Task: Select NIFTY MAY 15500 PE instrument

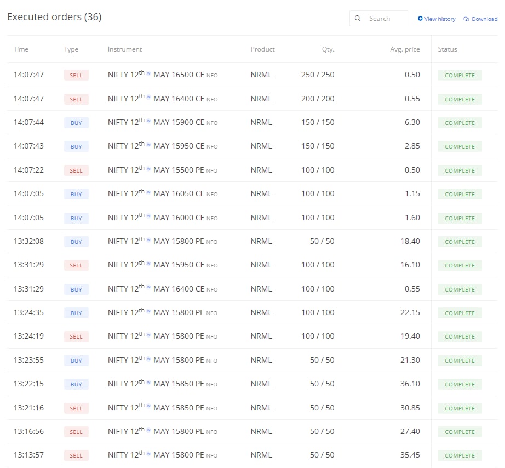Action: tap(163, 170)
